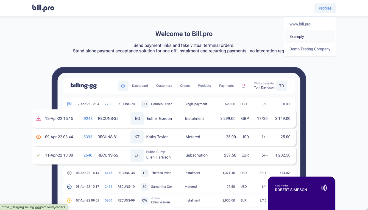Image resolution: width=368 pixels, height=210 pixels.
Task: Click the RECUNS-81 reference text
Action: tap(108, 137)
